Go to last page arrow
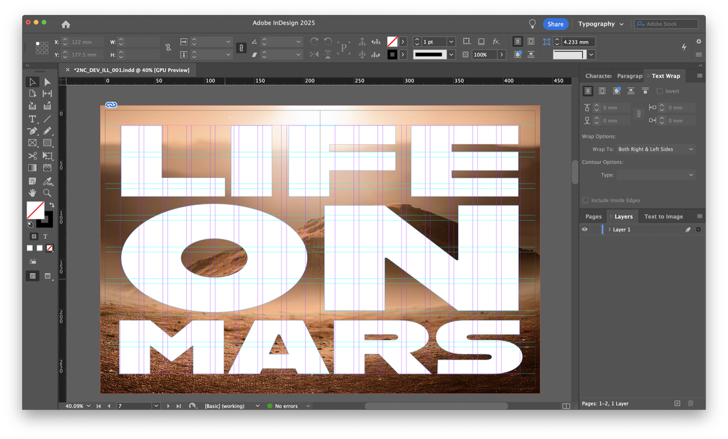This screenshot has height=439, width=728. point(179,406)
